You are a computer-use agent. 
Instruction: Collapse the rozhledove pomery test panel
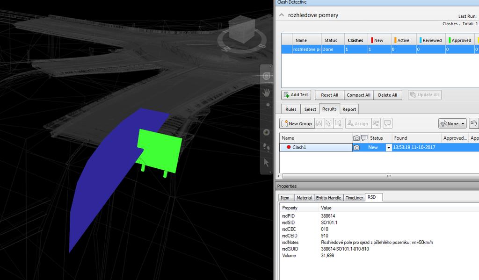[281, 15]
